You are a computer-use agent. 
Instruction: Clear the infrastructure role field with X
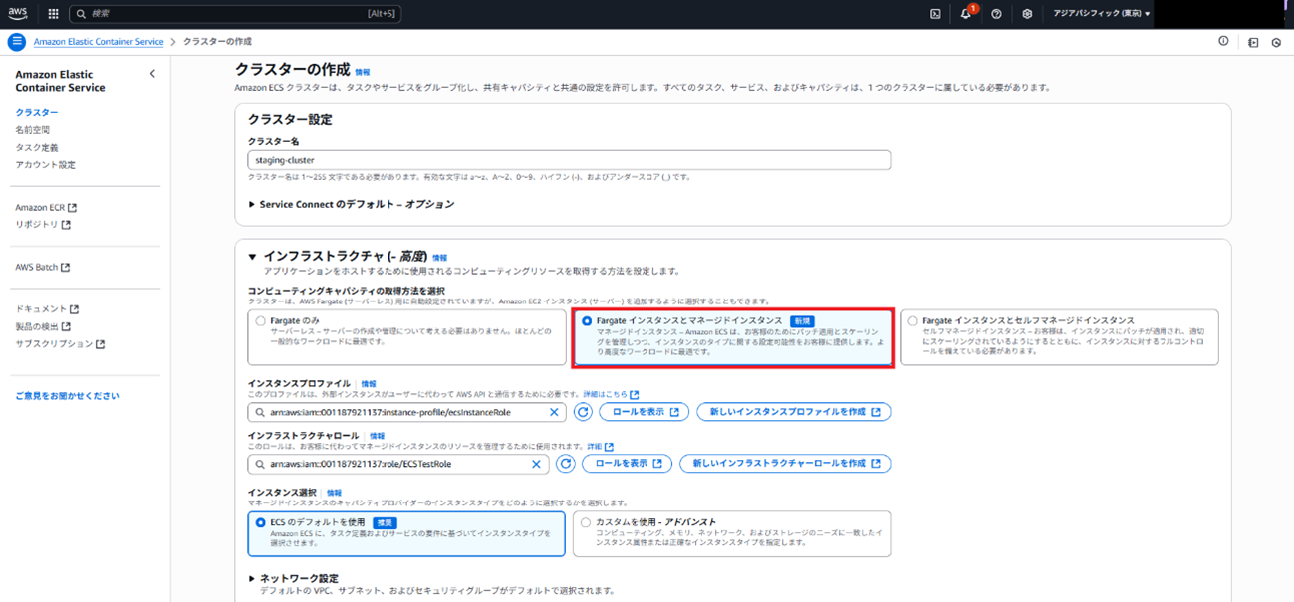(536, 464)
